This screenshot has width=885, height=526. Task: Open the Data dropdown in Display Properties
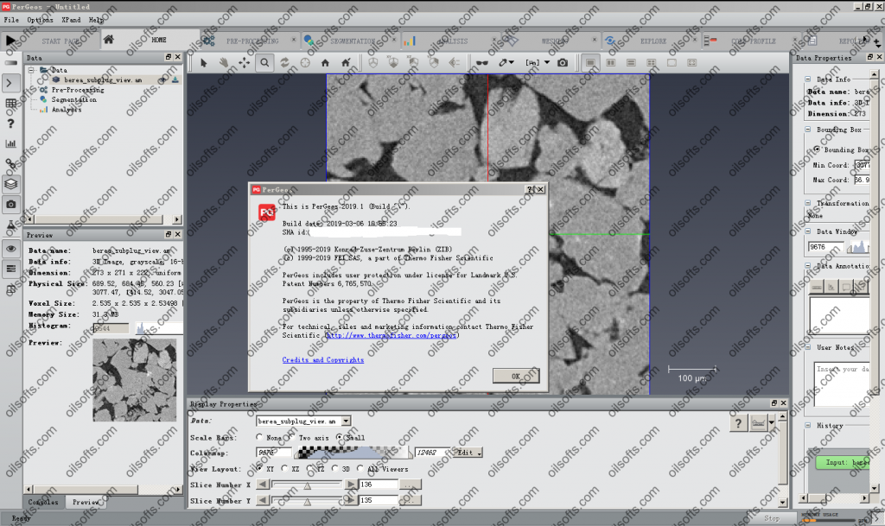[346, 421]
